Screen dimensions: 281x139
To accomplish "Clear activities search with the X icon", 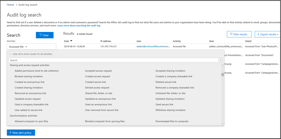I will 221,60.
